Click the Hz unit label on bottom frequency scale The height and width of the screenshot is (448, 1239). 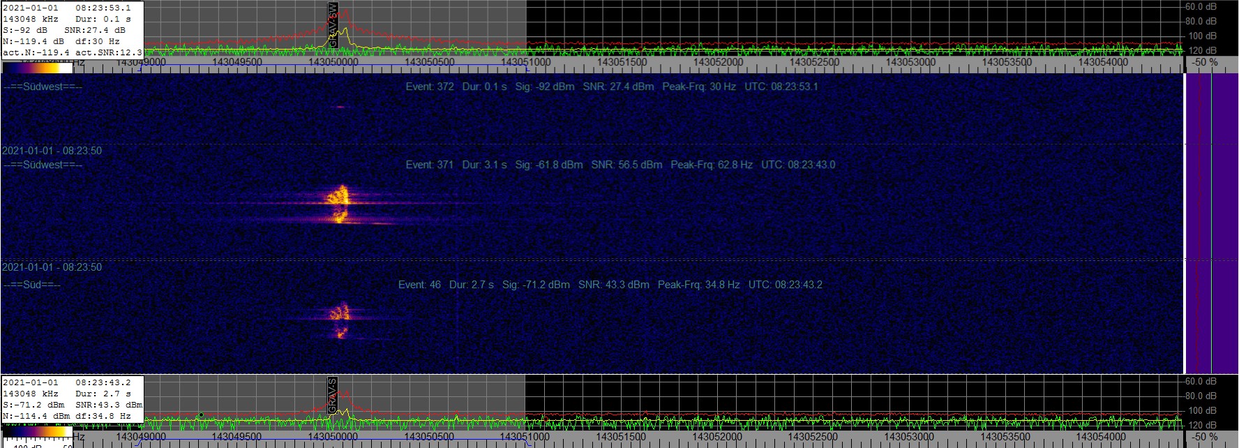point(79,437)
